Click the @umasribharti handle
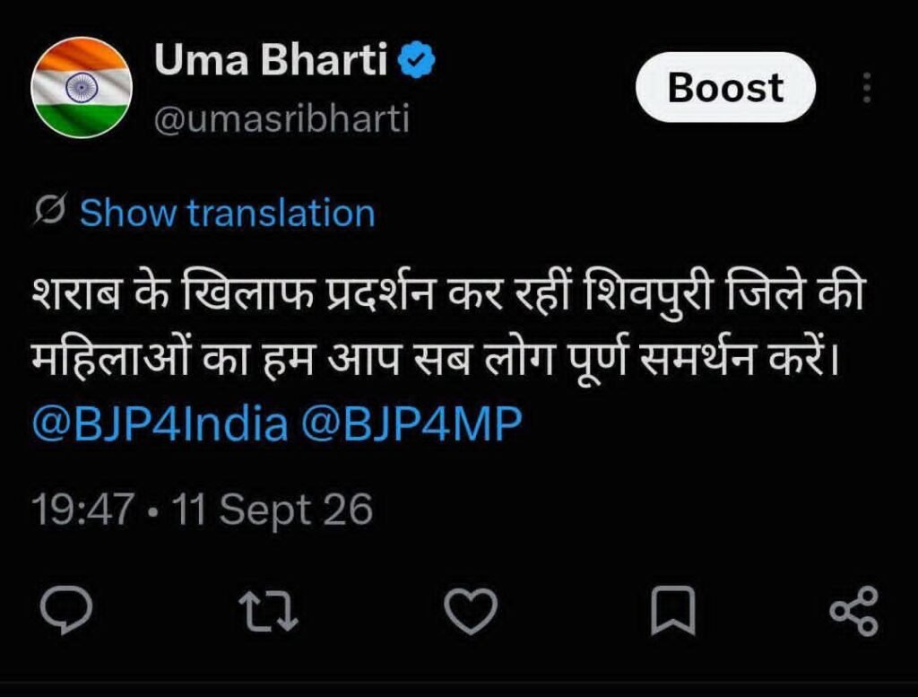 (281, 119)
